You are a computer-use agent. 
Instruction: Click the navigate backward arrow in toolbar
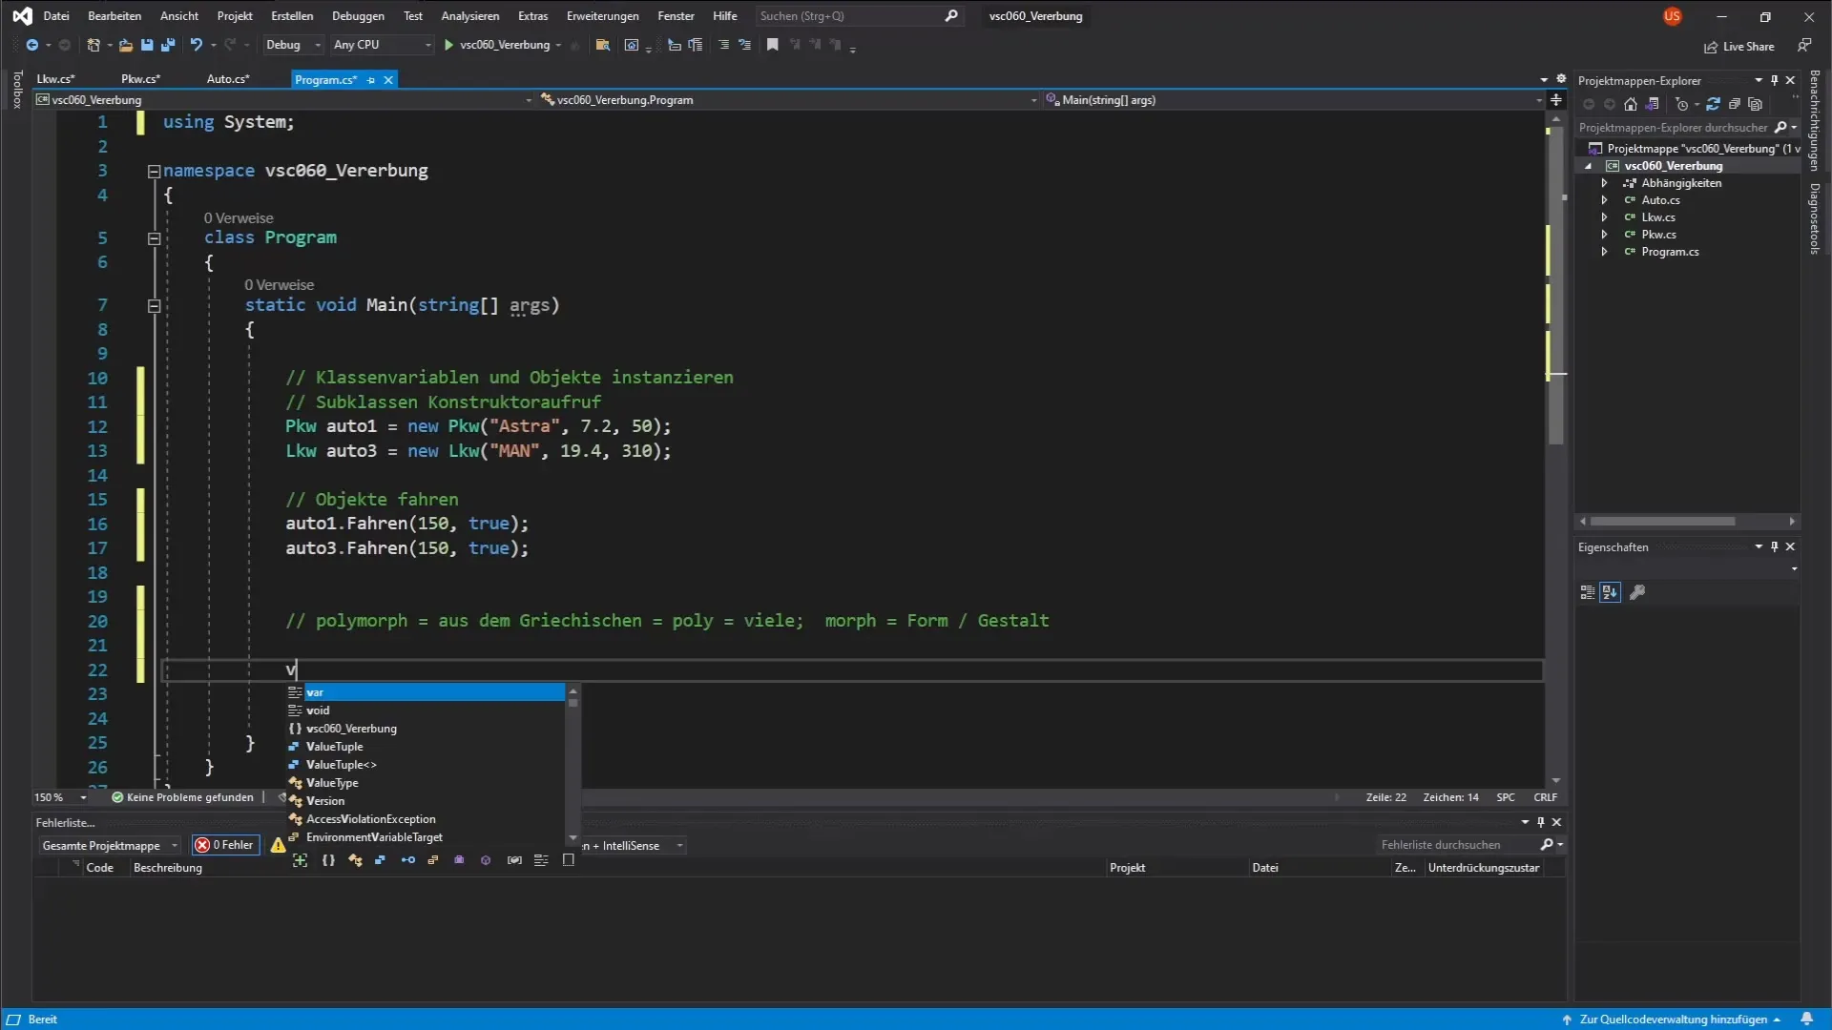[32, 45]
